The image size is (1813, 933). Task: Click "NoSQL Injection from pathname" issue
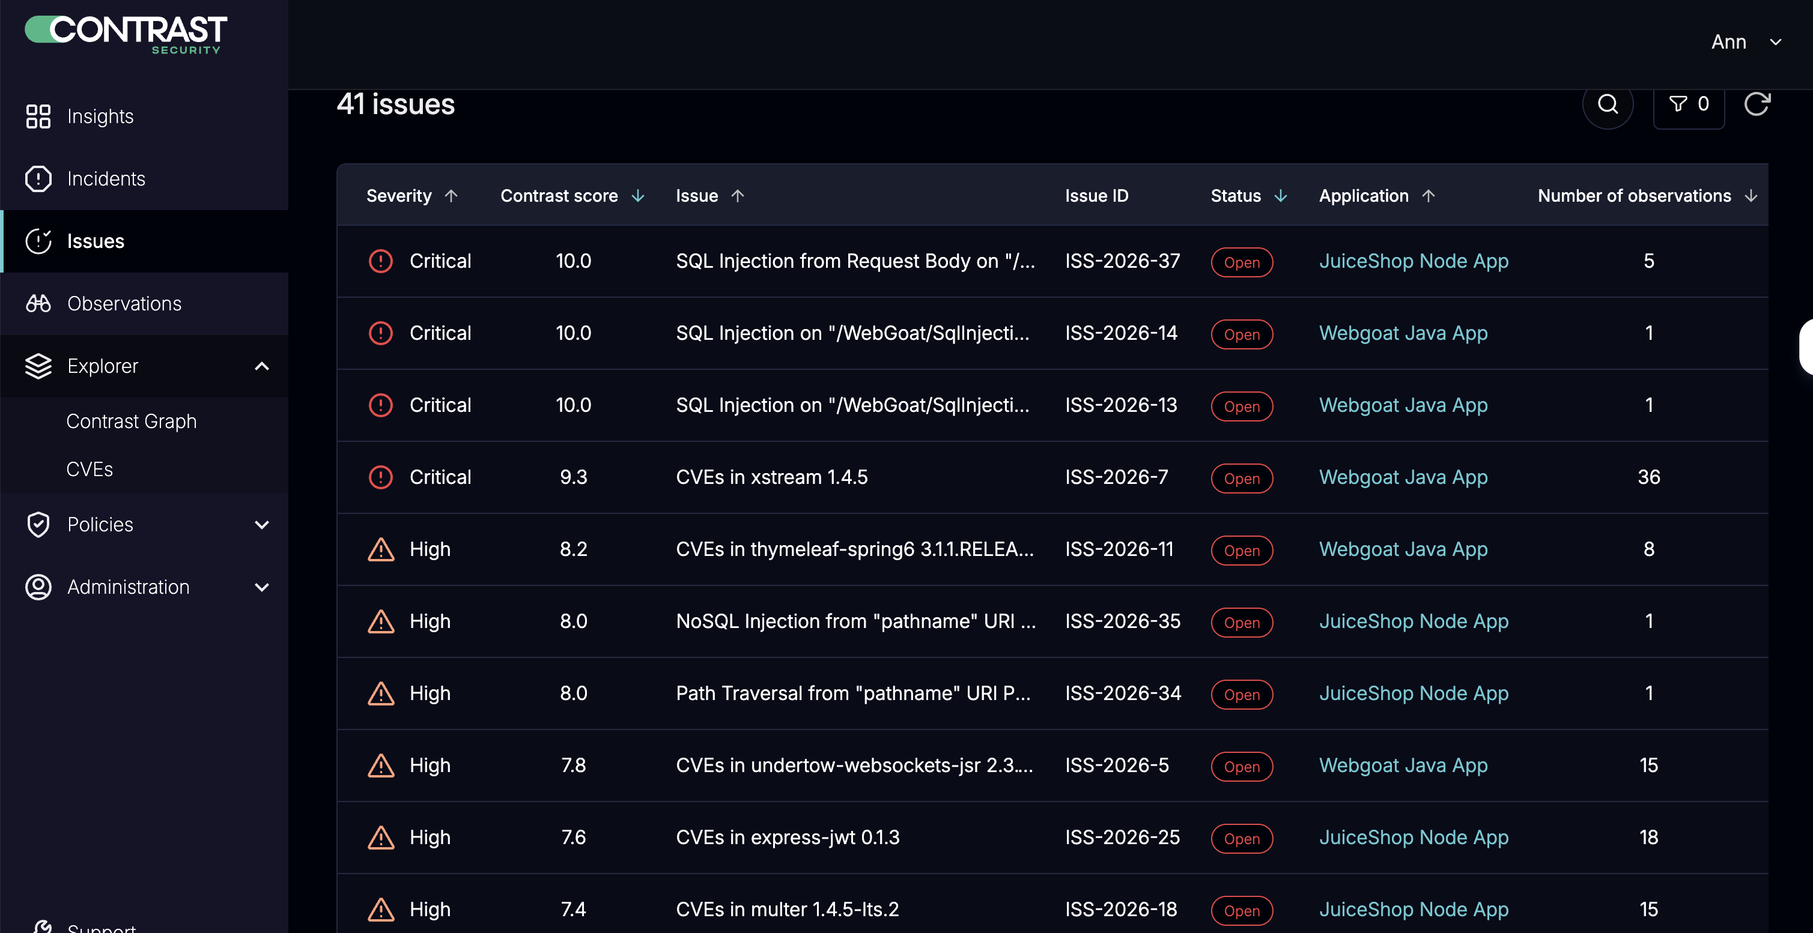point(856,621)
